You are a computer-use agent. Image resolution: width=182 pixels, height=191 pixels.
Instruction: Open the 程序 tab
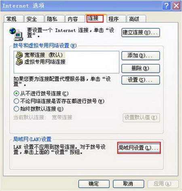pyautogui.click(x=116, y=19)
